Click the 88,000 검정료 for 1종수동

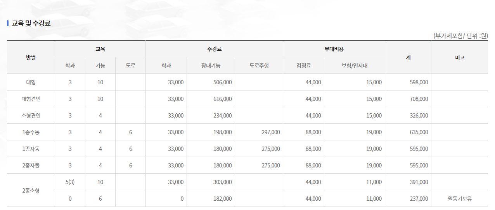(313, 132)
